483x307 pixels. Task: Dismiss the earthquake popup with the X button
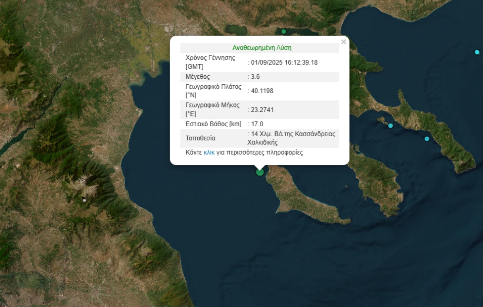tap(343, 42)
